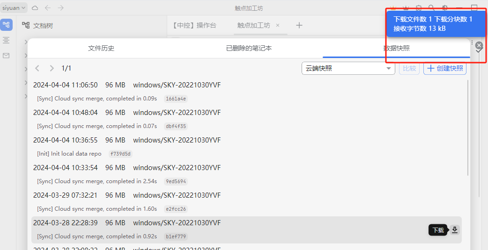
Task: Go to the previous snapshot page
Action: point(37,68)
